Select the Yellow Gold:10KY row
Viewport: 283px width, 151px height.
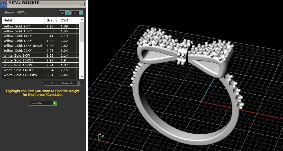click(40, 31)
